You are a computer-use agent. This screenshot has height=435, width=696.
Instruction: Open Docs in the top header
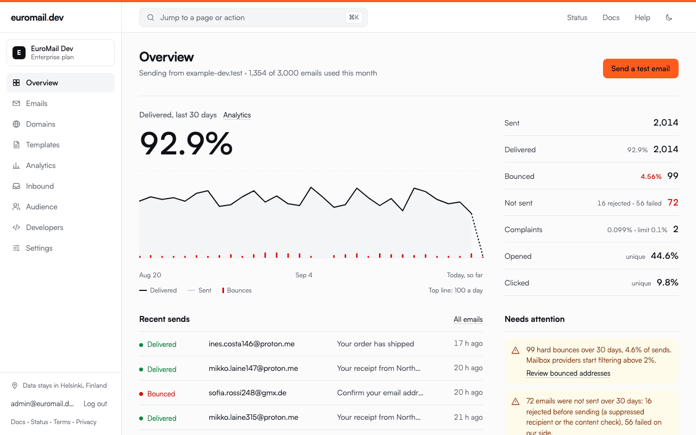click(611, 17)
